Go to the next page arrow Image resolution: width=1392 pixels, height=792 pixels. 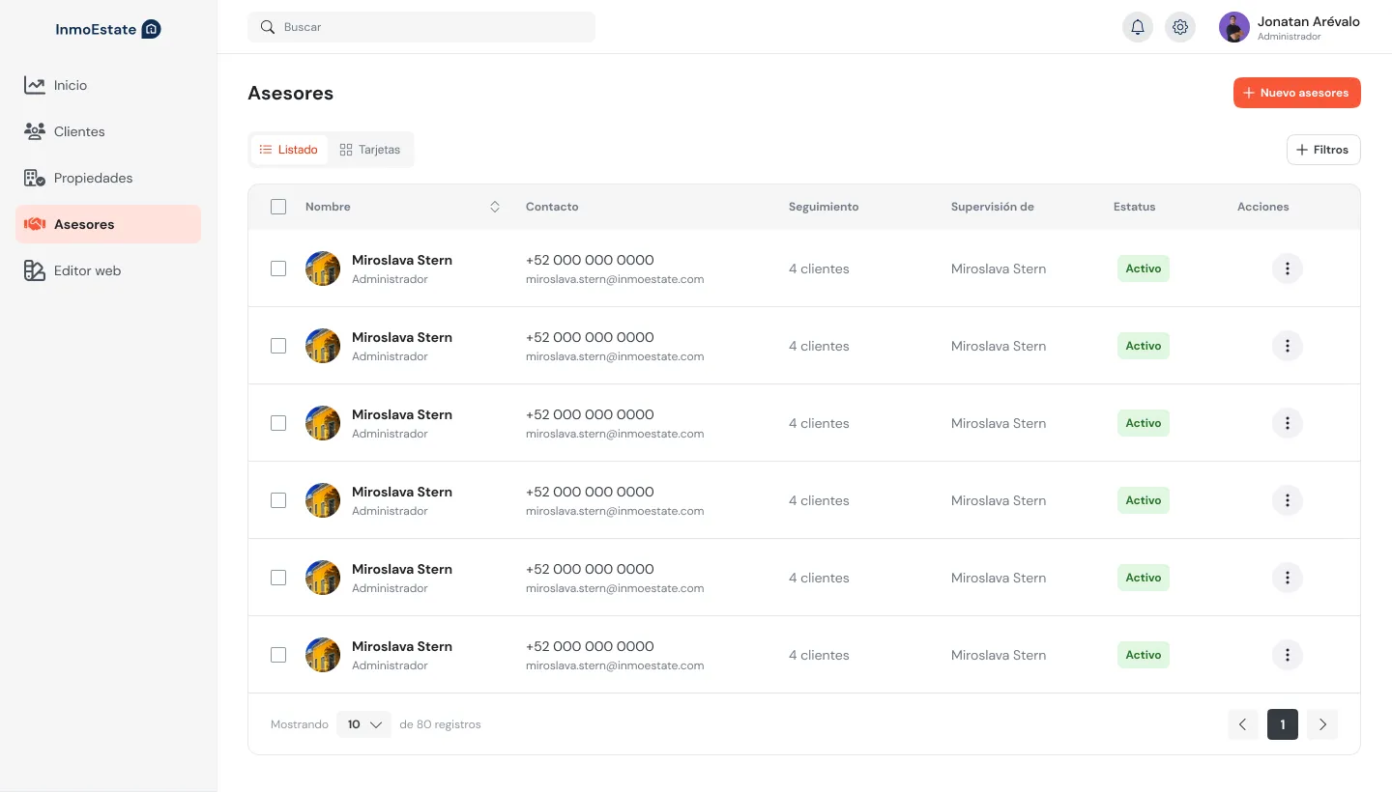click(x=1322, y=724)
